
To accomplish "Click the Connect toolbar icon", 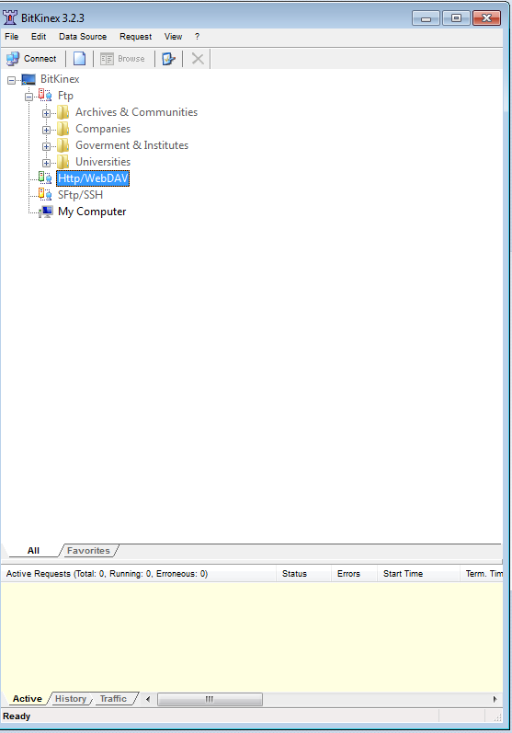I will 13,59.
